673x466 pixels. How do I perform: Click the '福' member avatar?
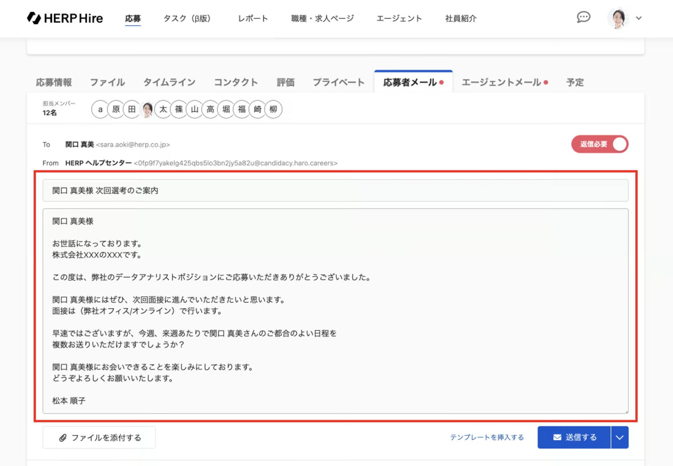pos(242,109)
